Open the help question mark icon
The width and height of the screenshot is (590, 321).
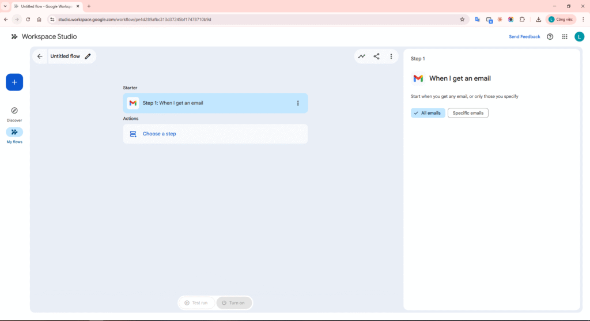[x=550, y=36]
